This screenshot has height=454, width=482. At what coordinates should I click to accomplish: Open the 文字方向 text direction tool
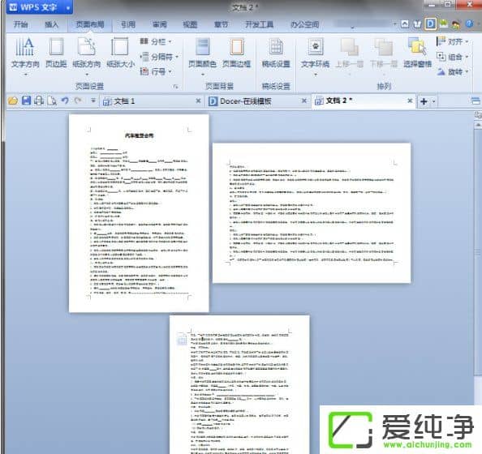[25, 56]
